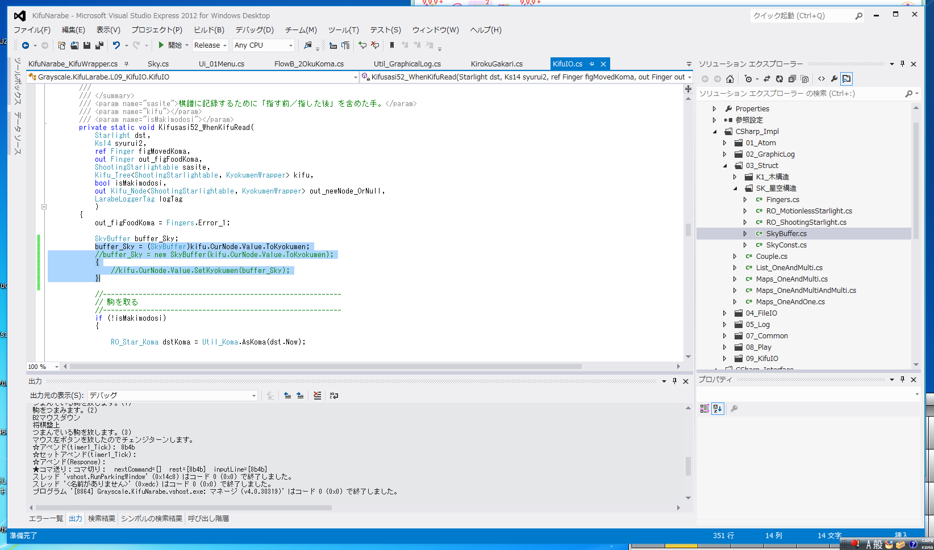Open the ビルド(B) menu
The height and width of the screenshot is (550, 934).
pyautogui.click(x=209, y=30)
